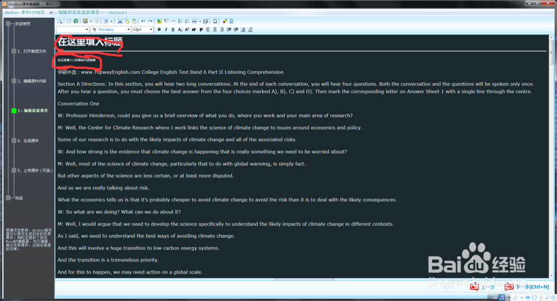Go to step 2 编辑课件内容
This screenshot has height=301, width=557.
[x=32, y=81]
